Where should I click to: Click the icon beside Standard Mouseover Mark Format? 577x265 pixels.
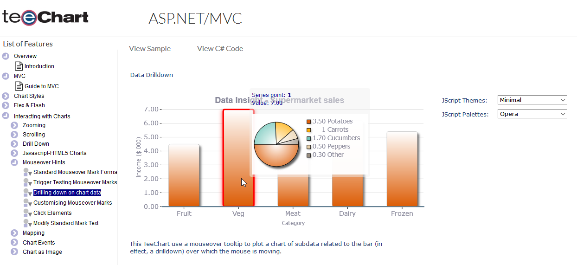(x=27, y=172)
